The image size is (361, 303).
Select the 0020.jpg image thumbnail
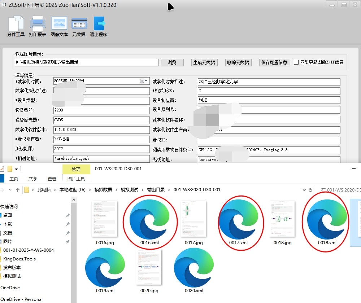[x=149, y=268]
